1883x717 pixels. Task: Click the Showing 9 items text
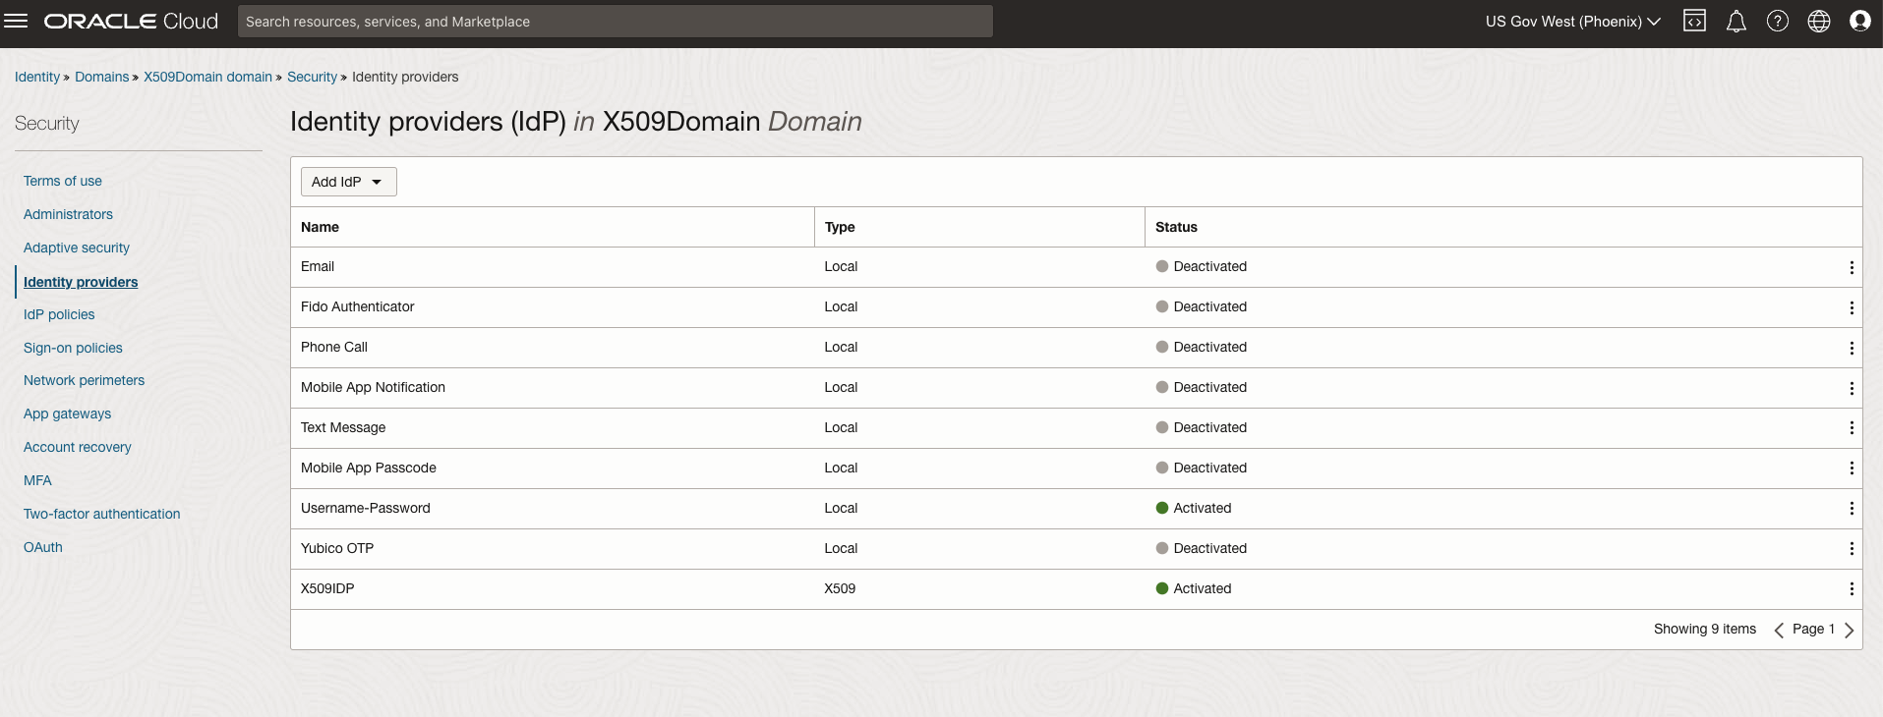pyautogui.click(x=1705, y=629)
